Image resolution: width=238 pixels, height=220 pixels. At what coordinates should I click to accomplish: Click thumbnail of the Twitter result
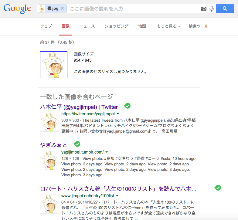(x=50, y=122)
